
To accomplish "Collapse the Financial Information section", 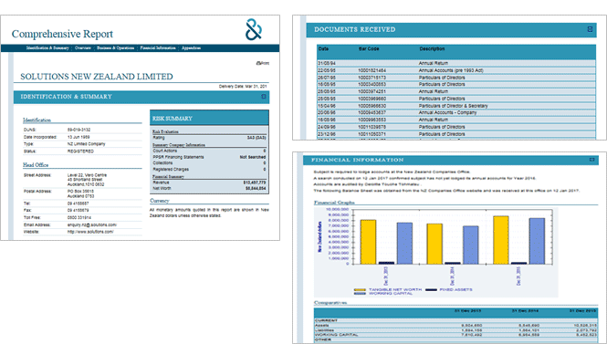I will 591,160.
